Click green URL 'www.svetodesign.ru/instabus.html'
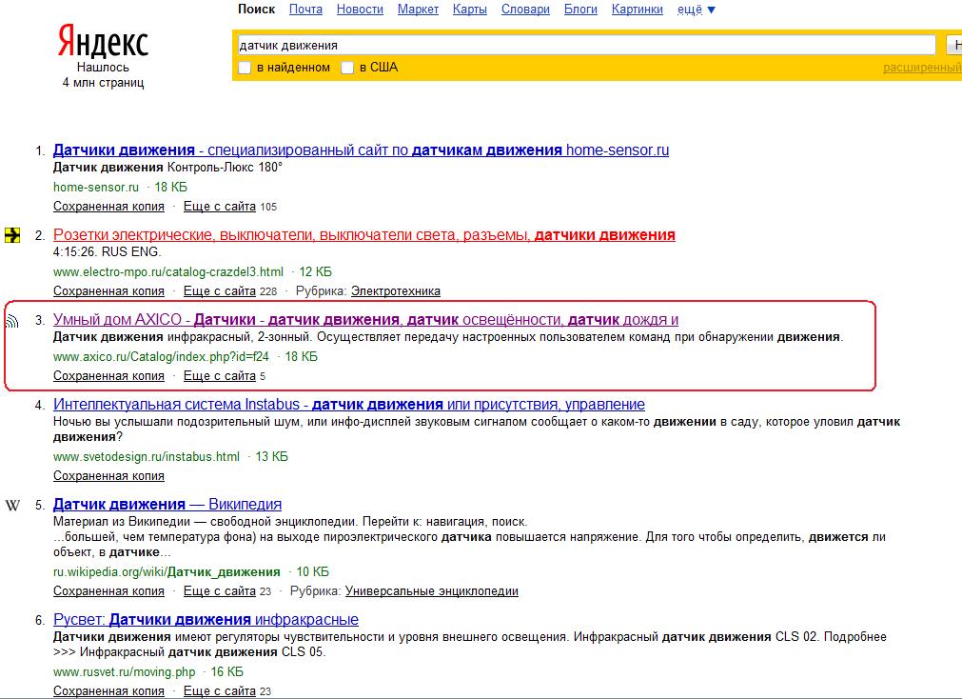Viewport: 962px width, 699px height. click(x=146, y=456)
